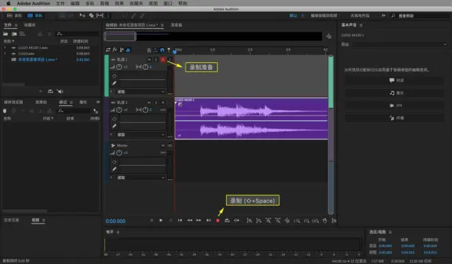Solo Track 2 with its S button

156,103
